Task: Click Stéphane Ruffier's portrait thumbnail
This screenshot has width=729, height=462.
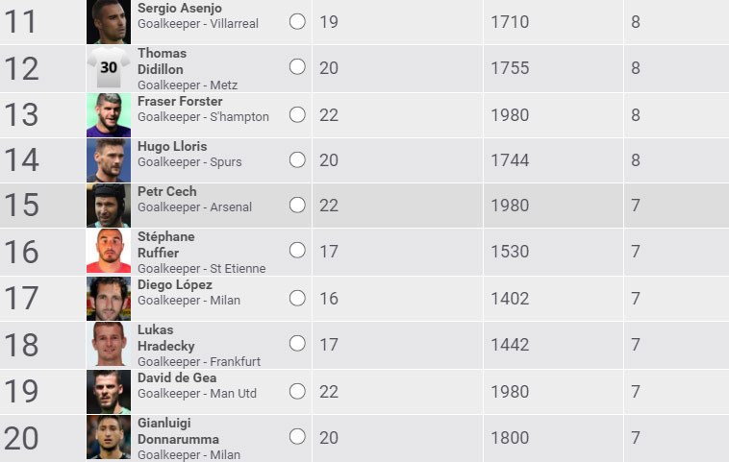Action: click(x=108, y=251)
